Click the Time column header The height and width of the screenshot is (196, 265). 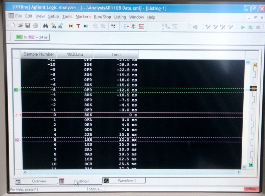pyautogui.click(x=116, y=54)
